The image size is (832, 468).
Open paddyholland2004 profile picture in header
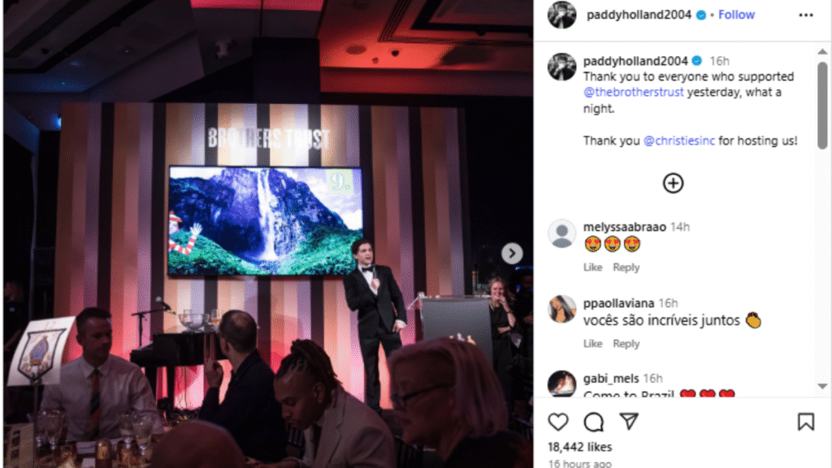click(562, 15)
